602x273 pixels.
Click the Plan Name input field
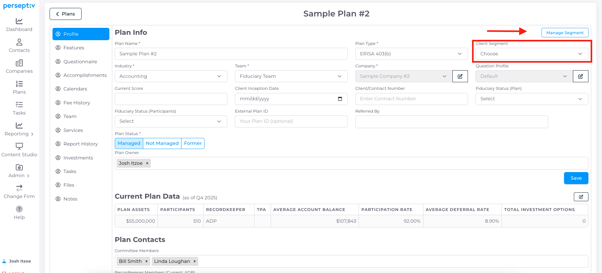point(231,54)
